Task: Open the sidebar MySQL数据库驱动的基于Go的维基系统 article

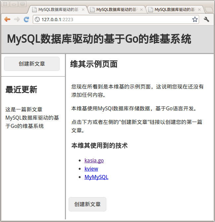Action: [x=32, y=122]
